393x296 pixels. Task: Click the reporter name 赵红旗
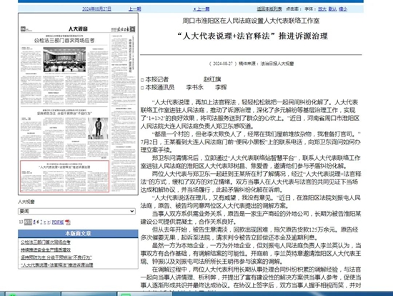tap(212, 79)
